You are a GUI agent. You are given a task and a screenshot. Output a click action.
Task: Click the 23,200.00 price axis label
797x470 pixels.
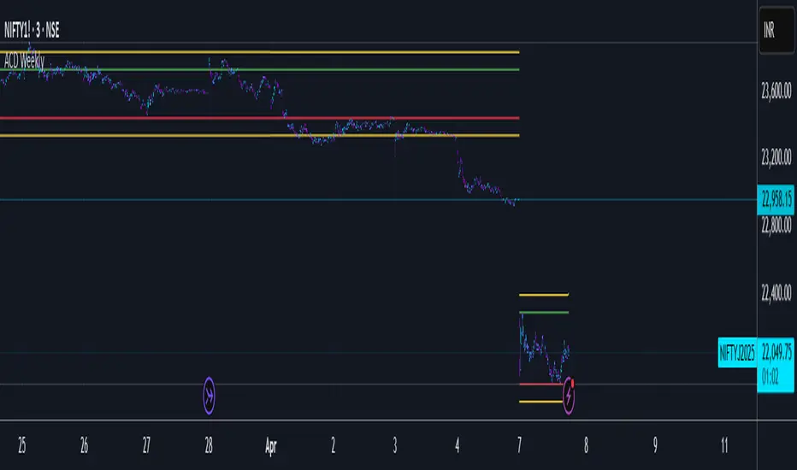(776, 158)
